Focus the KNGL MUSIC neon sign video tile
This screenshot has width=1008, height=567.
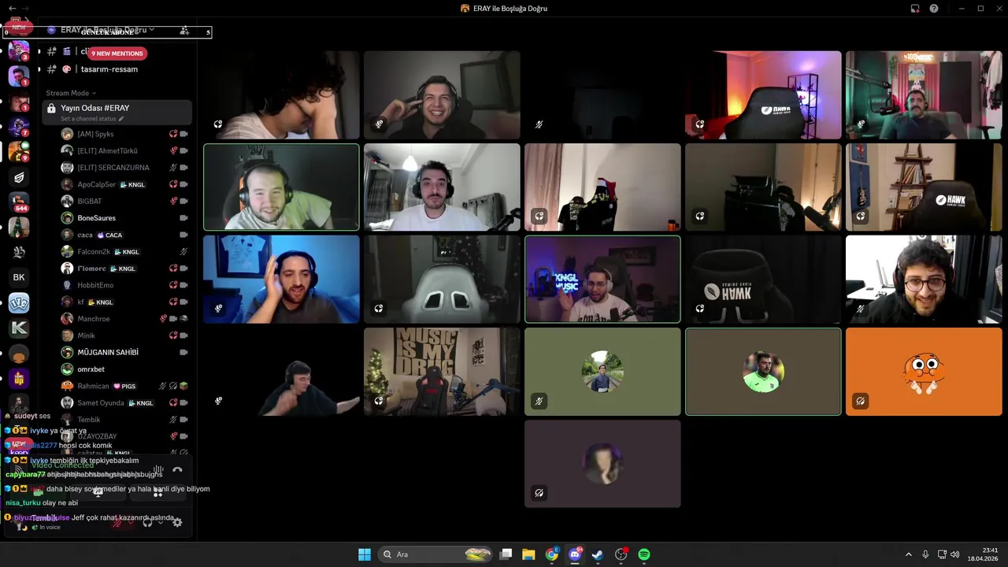coord(602,280)
